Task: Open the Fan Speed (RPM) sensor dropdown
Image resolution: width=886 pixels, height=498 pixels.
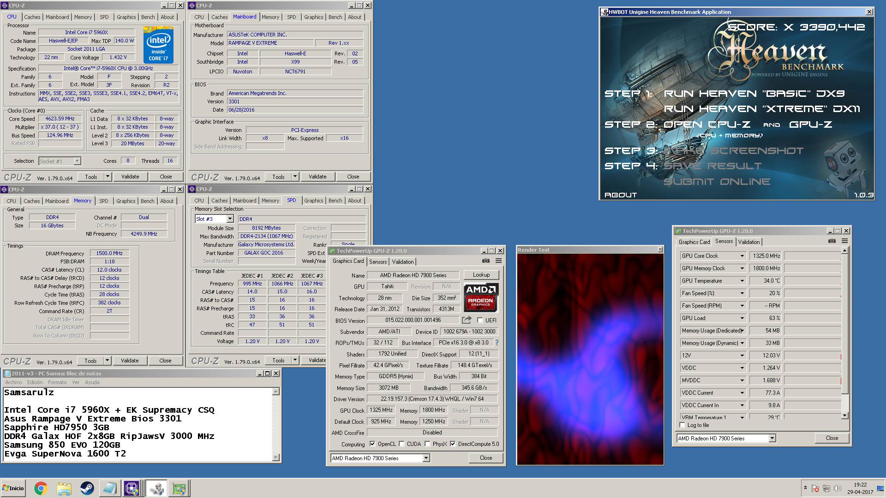Action: (x=742, y=306)
